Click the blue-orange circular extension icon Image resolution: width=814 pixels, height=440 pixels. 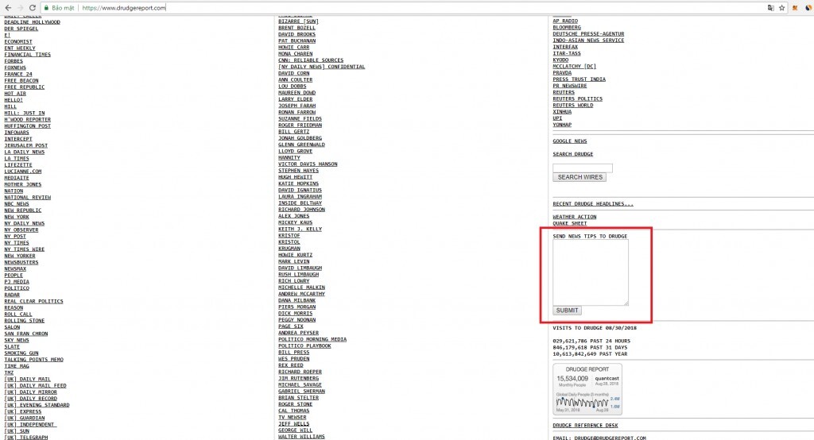tap(808, 7)
